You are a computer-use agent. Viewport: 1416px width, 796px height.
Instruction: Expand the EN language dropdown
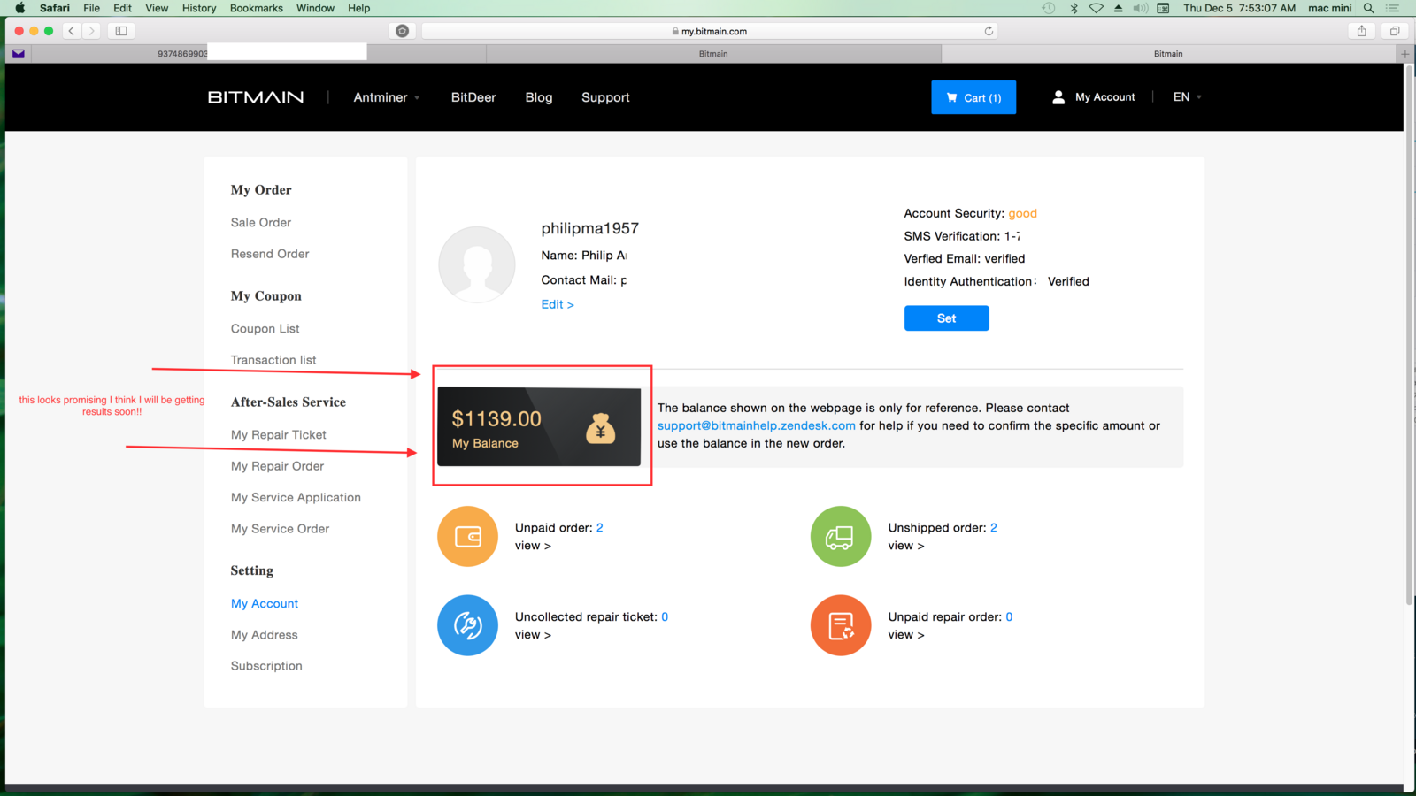[1187, 97]
